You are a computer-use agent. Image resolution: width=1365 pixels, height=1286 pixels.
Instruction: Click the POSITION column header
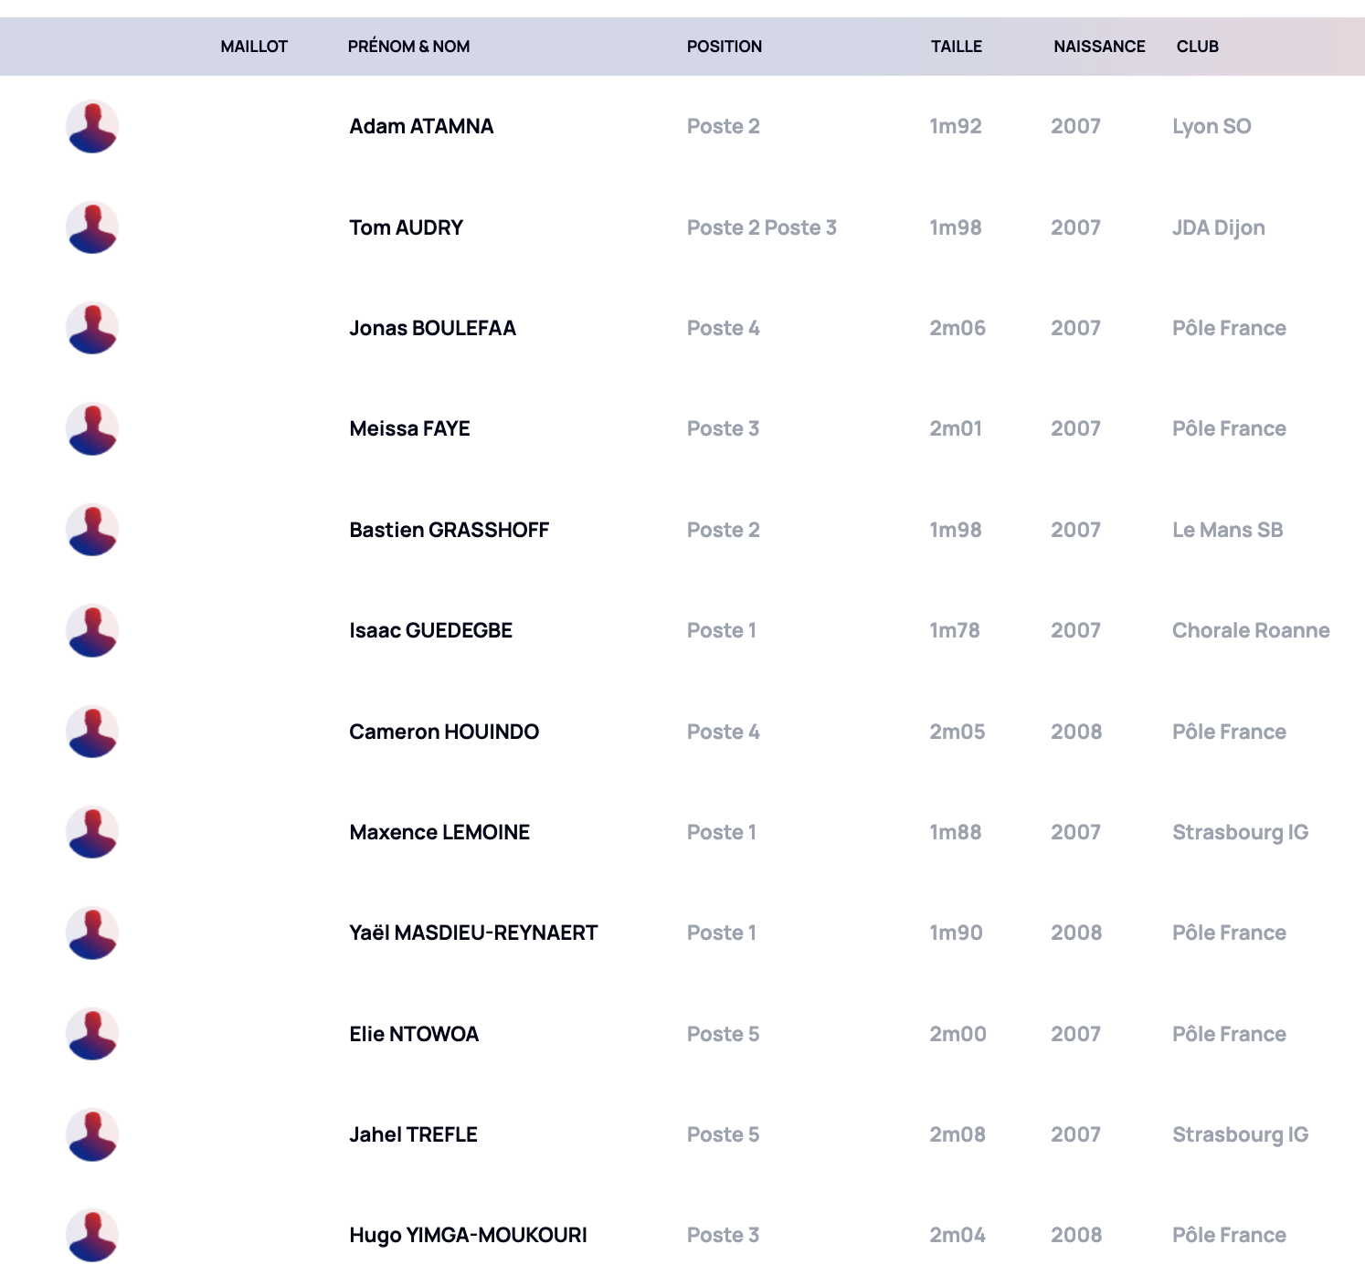(x=725, y=47)
